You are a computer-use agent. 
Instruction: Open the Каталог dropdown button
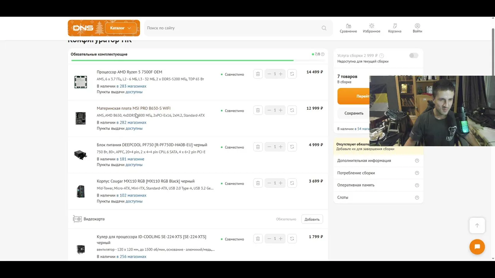point(121,28)
